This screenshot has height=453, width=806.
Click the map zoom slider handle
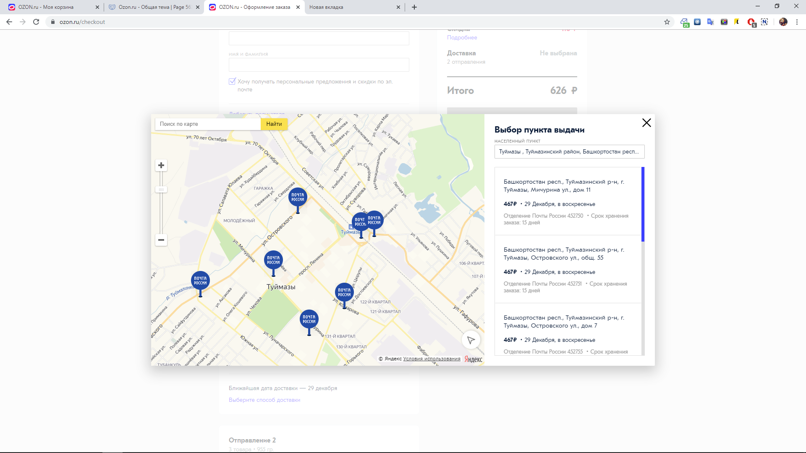pyautogui.click(x=161, y=190)
